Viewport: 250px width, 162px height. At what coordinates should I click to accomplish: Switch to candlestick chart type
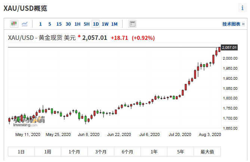(14, 24)
